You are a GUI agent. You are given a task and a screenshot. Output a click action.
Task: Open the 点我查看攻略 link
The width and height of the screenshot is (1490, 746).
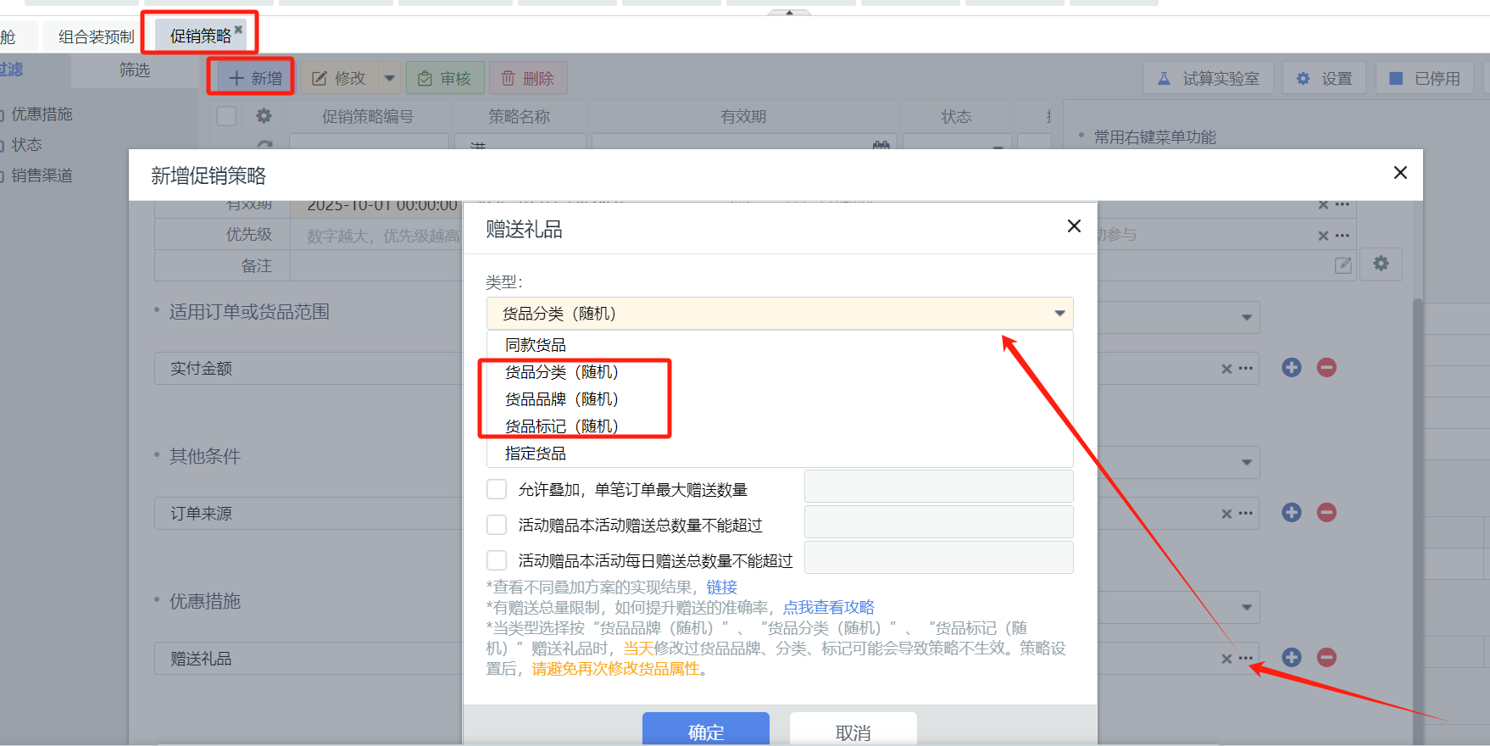coord(828,608)
